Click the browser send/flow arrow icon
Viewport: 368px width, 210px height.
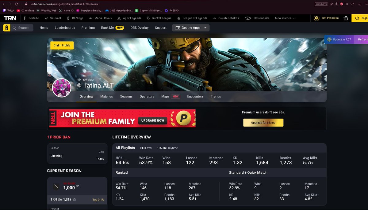(347, 4)
